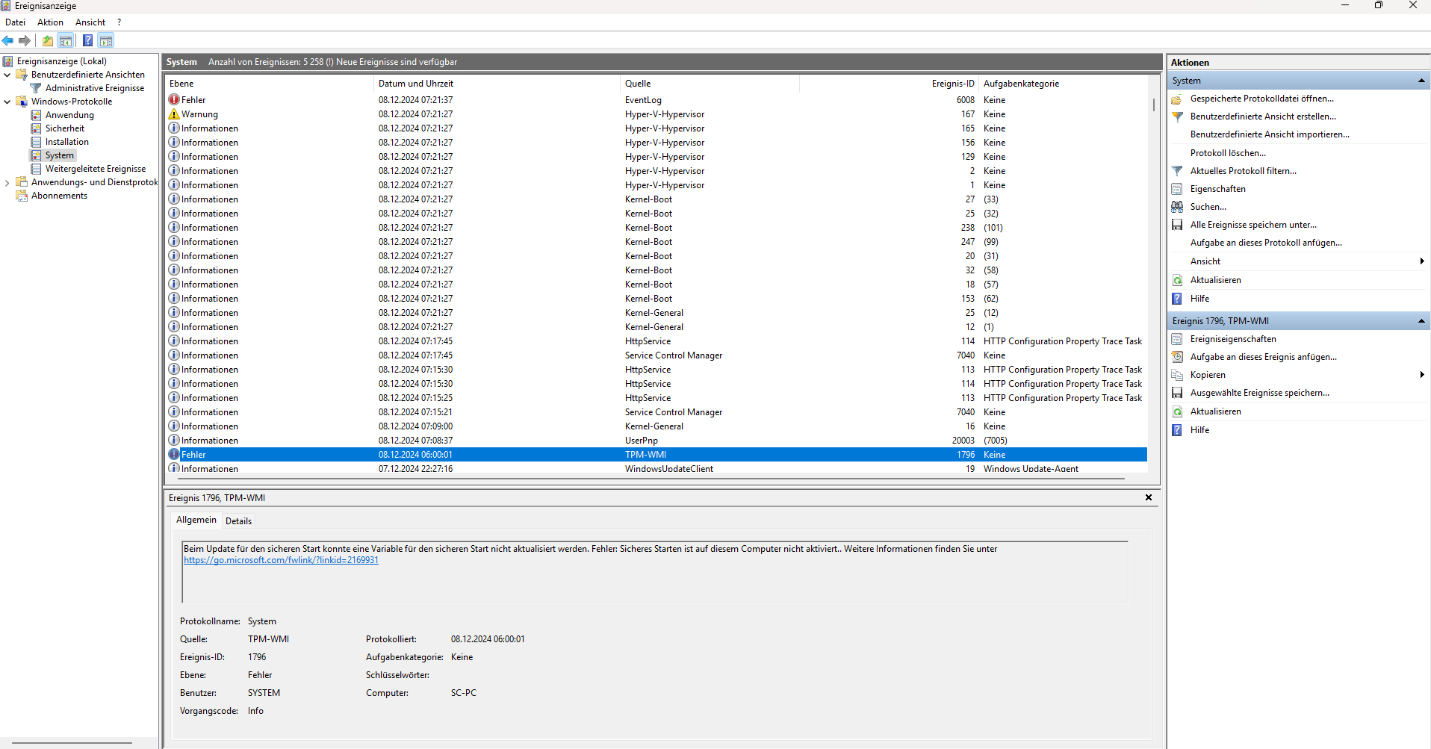Collapse the Windows-Protokolle tree node

[7, 102]
